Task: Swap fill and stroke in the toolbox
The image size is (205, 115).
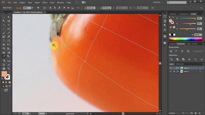Action: click(9, 72)
